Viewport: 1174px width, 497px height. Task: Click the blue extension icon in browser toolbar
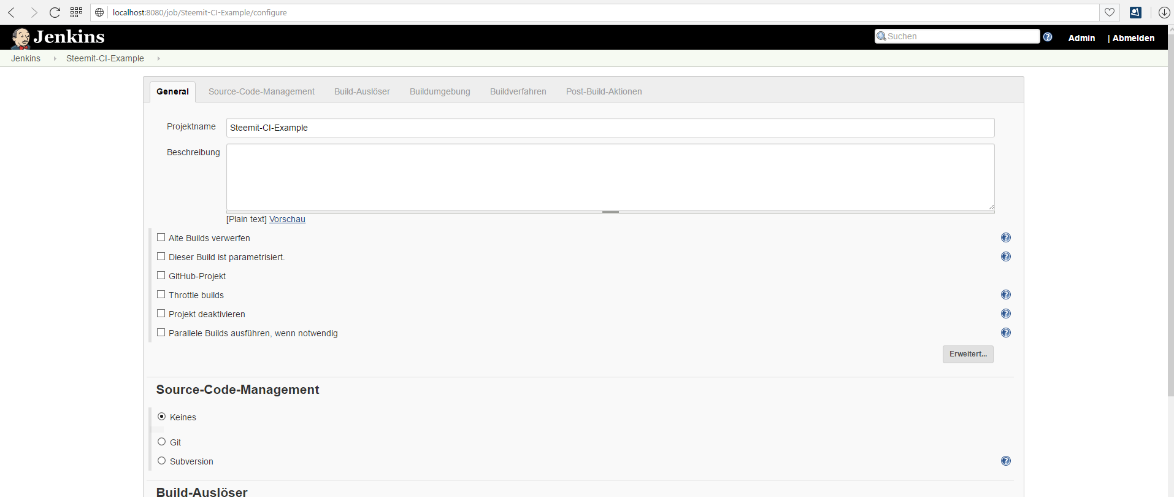(1135, 12)
